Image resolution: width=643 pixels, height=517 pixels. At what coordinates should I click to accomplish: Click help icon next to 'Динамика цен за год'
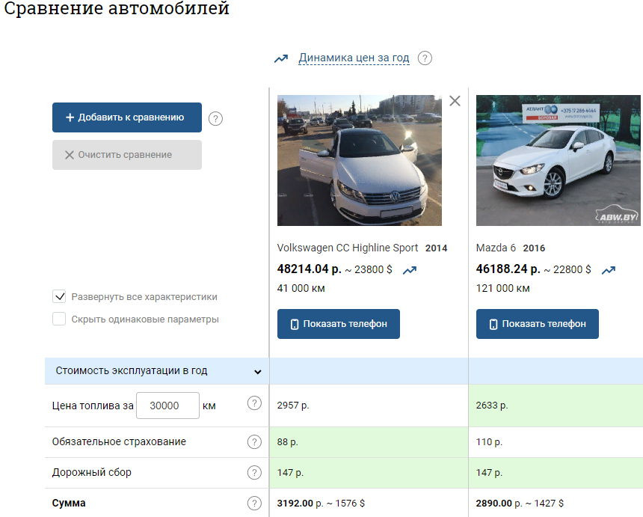tap(425, 58)
